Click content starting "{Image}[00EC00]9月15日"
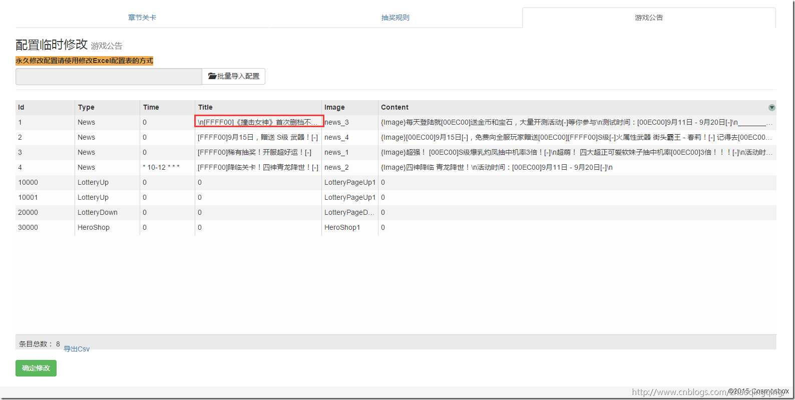This screenshot has height=400, width=795. tap(577, 137)
